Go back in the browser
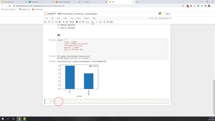 point(2,6)
